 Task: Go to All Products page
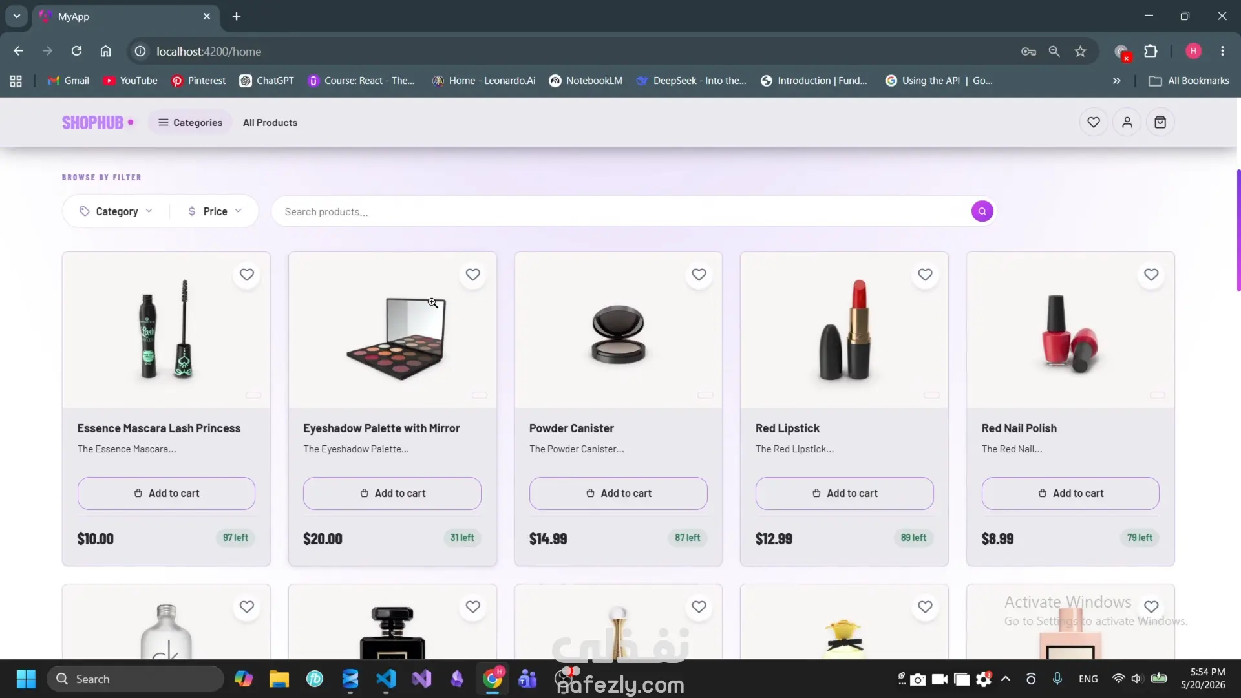[x=270, y=123]
